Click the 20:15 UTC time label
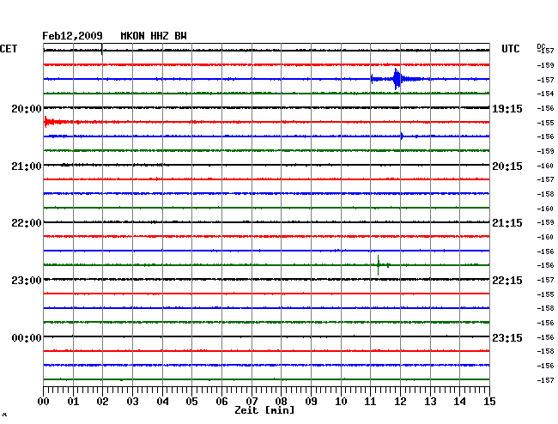Image resolution: width=558 pixels, height=424 pixels. 507,167
